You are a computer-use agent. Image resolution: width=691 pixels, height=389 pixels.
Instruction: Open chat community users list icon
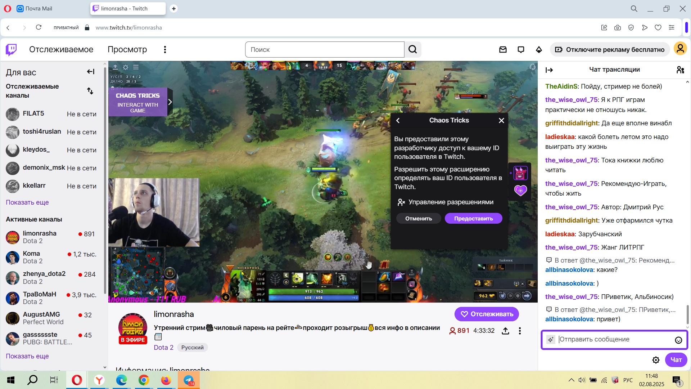(680, 70)
